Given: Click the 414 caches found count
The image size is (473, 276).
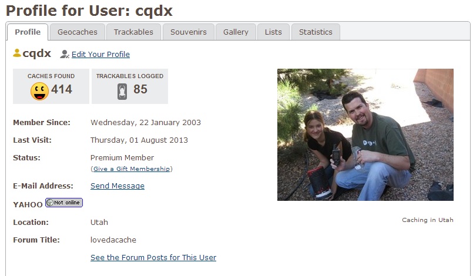Looking at the screenshot, I should coord(62,89).
